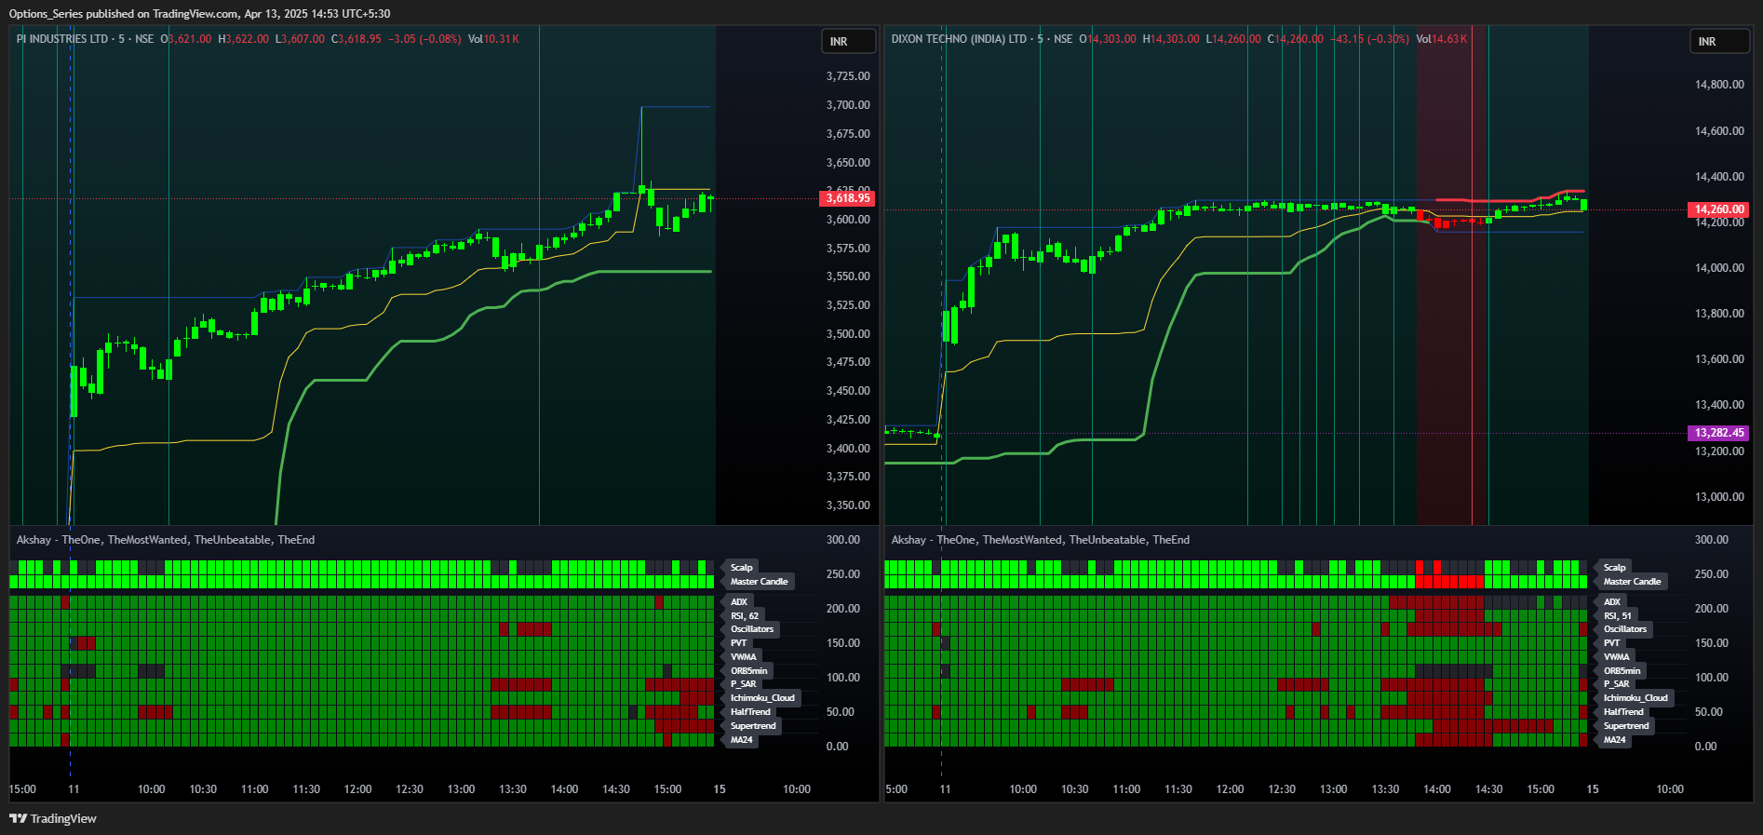Screen dimensions: 1763x835
Task: Click the Supertrend label in PI Industries pane
Action: click(753, 726)
